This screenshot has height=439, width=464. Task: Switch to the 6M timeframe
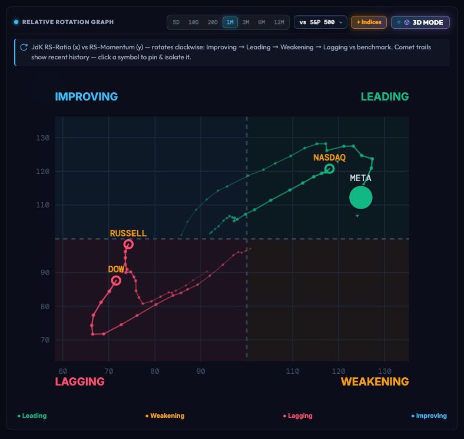point(261,22)
